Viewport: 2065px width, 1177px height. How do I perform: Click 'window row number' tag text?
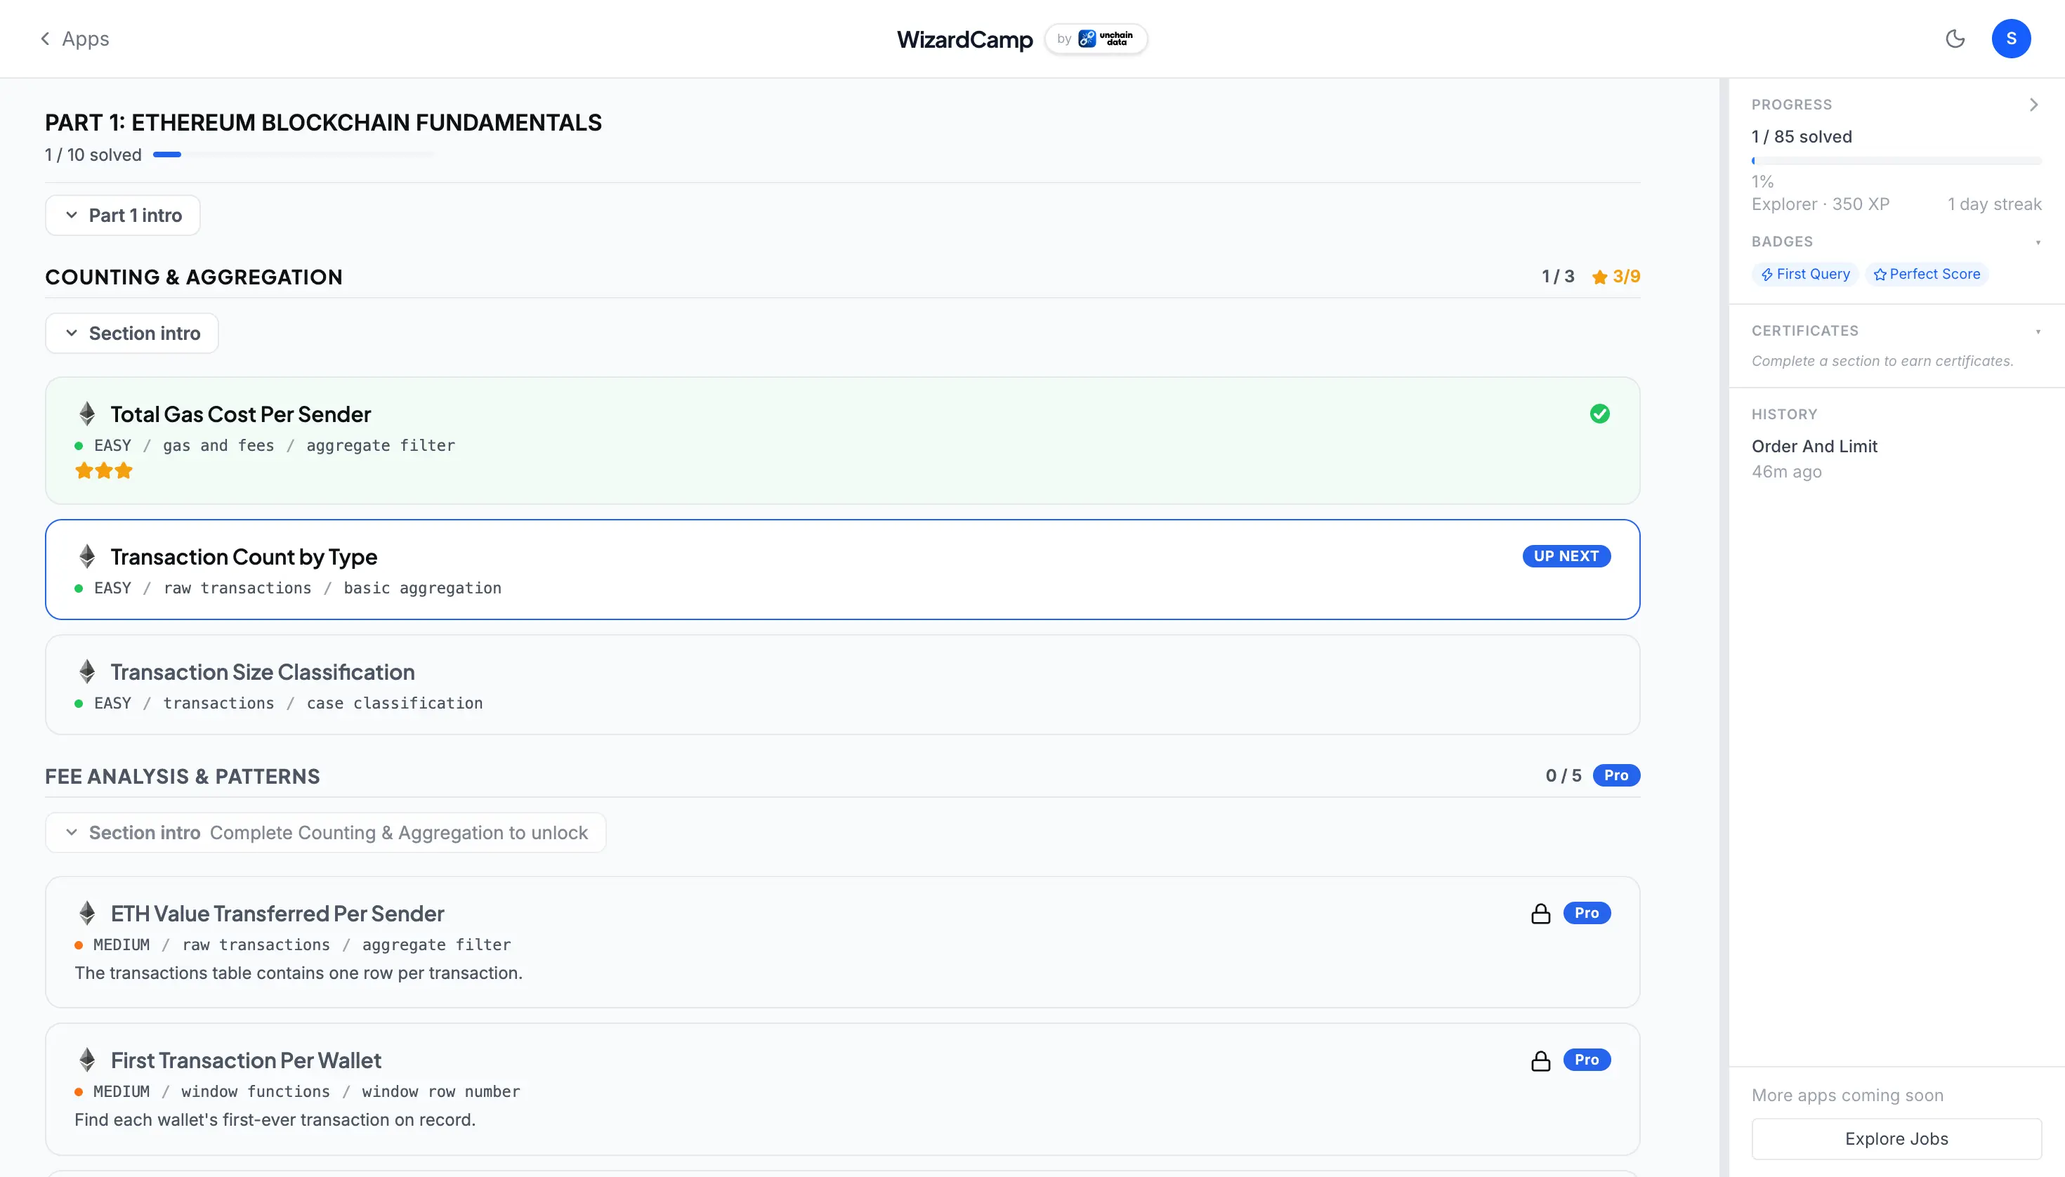440,1091
